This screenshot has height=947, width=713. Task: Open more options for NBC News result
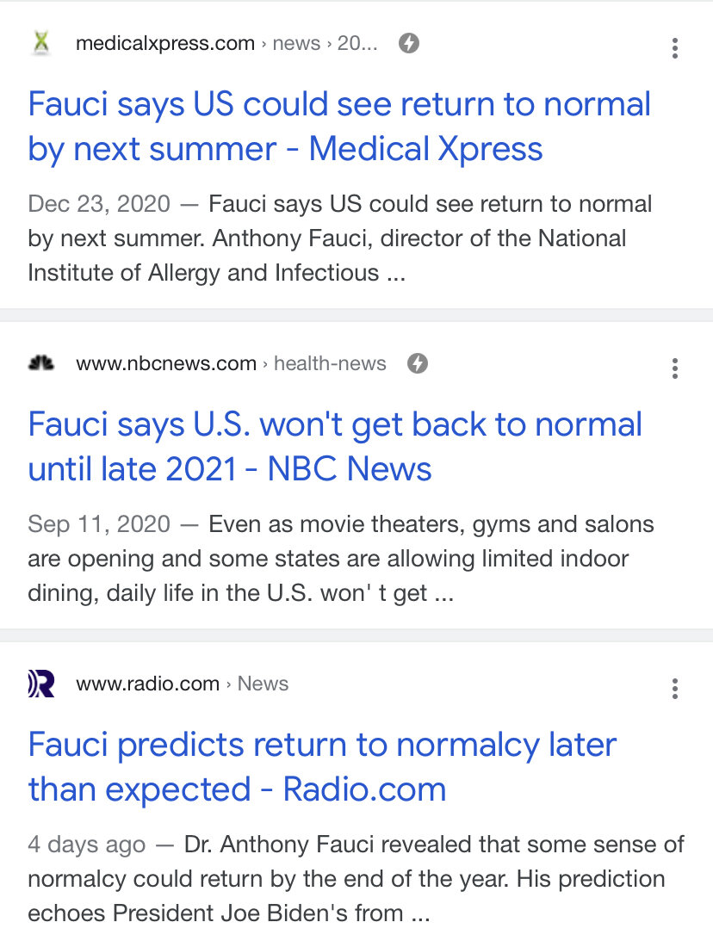click(x=675, y=368)
